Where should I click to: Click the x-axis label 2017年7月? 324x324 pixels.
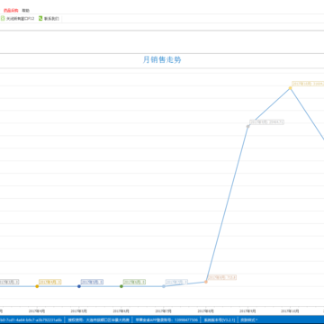click(164, 311)
